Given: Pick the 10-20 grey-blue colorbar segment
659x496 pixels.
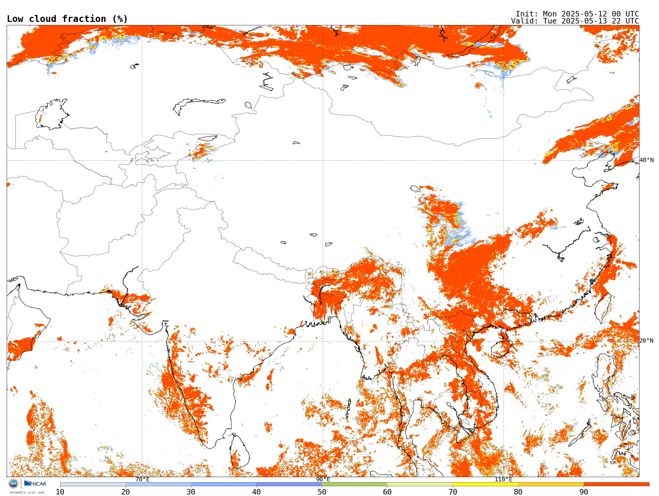Looking at the screenshot, I should coord(93,484).
